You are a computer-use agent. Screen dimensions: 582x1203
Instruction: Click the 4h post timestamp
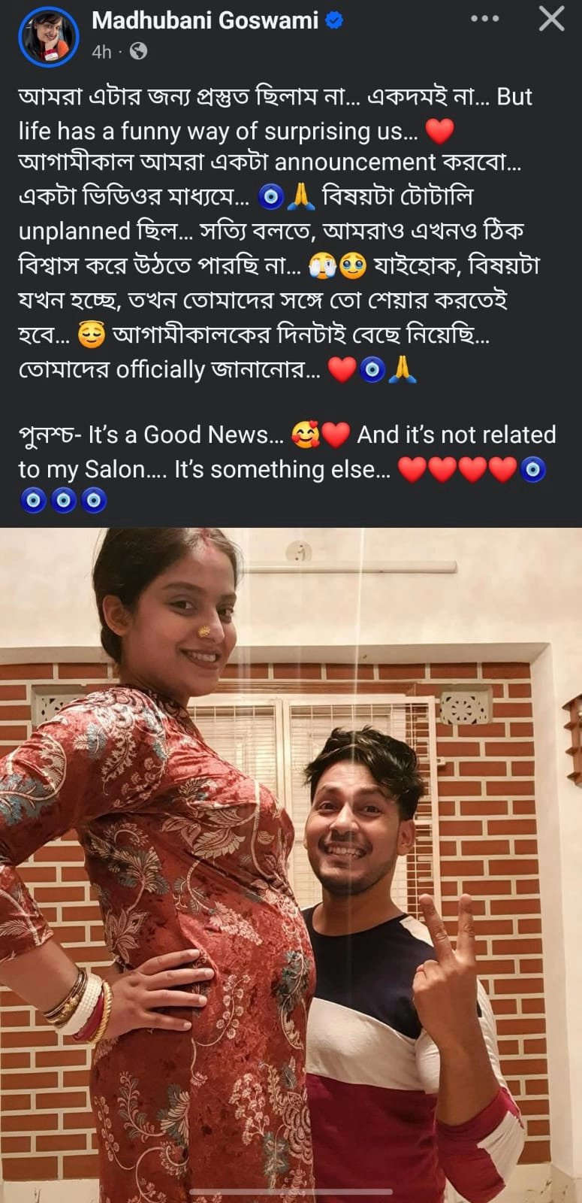(x=101, y=51)
